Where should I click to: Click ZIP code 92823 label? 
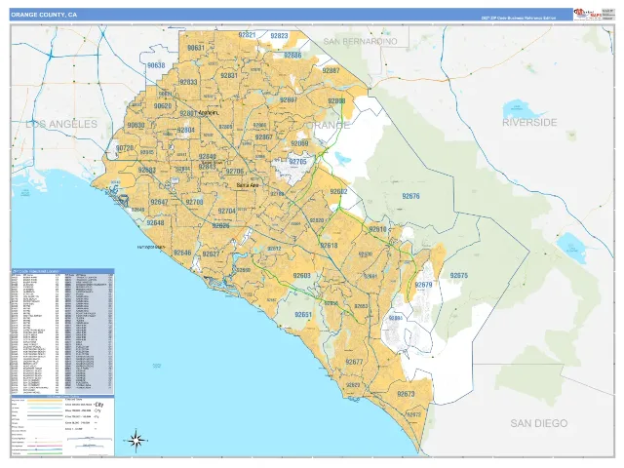[279, 36]
